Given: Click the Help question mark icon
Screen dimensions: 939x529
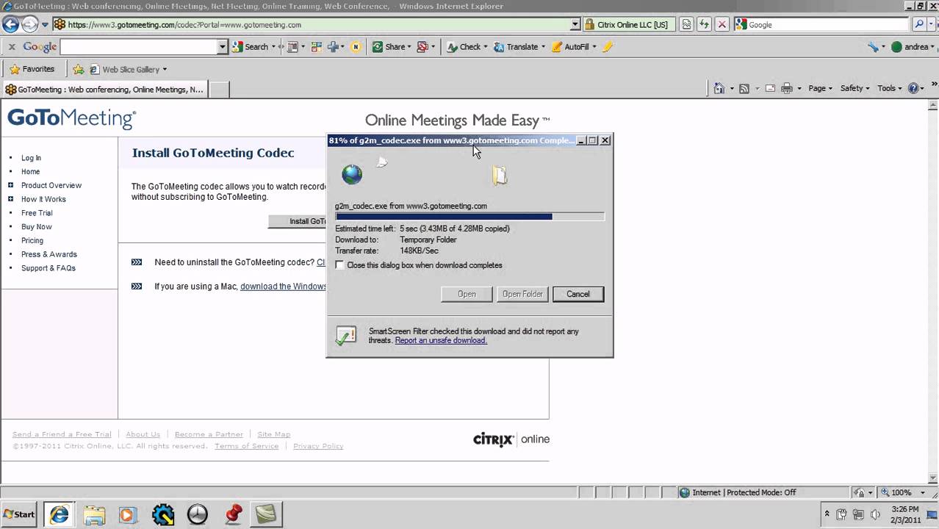Looking at the screenshot, I should (914, 88).
